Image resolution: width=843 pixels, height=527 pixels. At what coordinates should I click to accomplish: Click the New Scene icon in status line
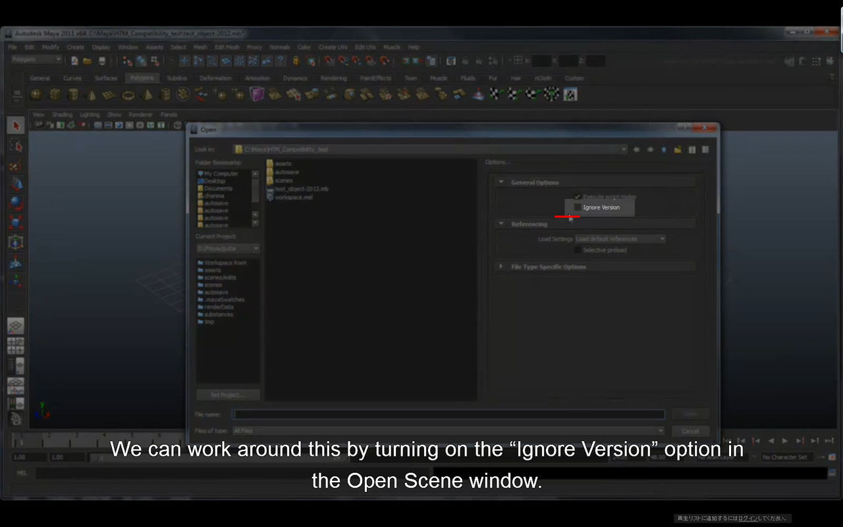(74, 61)
